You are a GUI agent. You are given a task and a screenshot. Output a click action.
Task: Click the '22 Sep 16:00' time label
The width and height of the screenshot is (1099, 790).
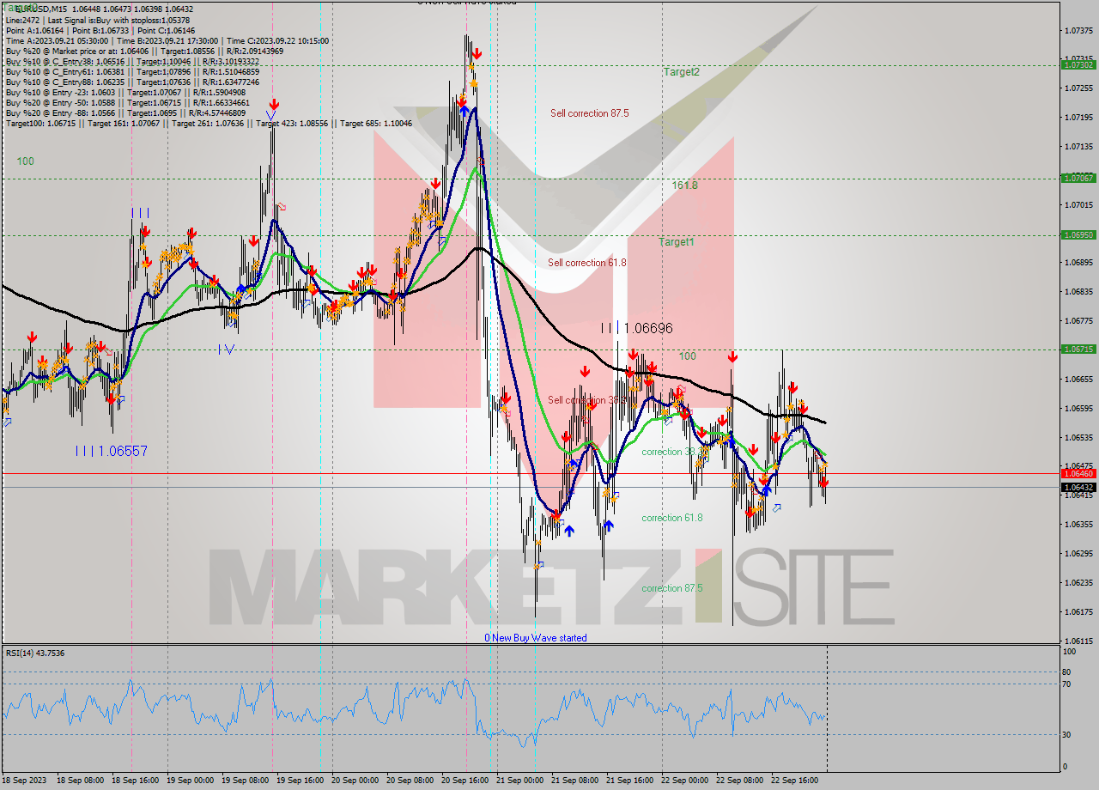point(794,781)
